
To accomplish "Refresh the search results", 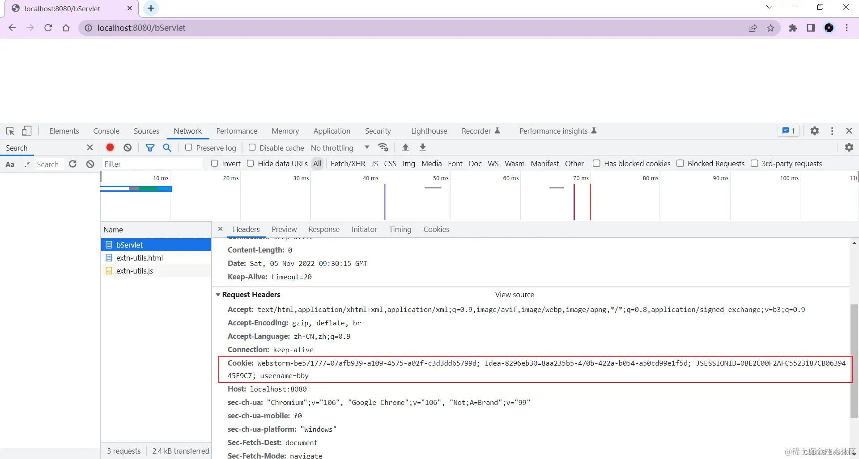I will (x=73, y=164).
